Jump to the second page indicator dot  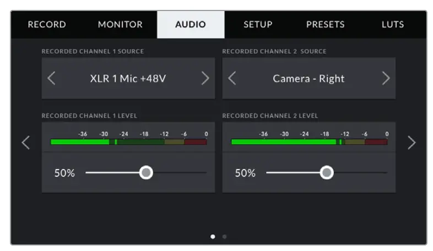(224, 237)
